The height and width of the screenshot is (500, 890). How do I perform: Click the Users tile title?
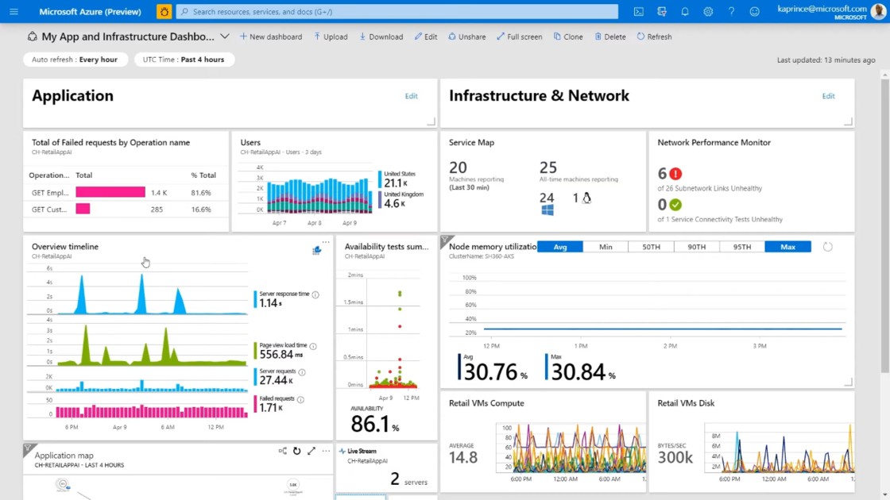coord(250,142)
